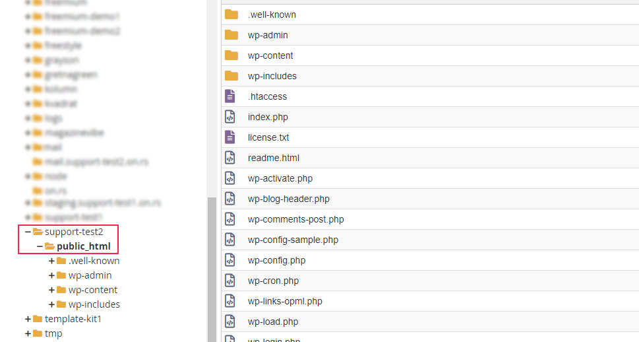639x342 pixels.
Task: Click the tmp folder icon in the tree
Action: point(38,333)
